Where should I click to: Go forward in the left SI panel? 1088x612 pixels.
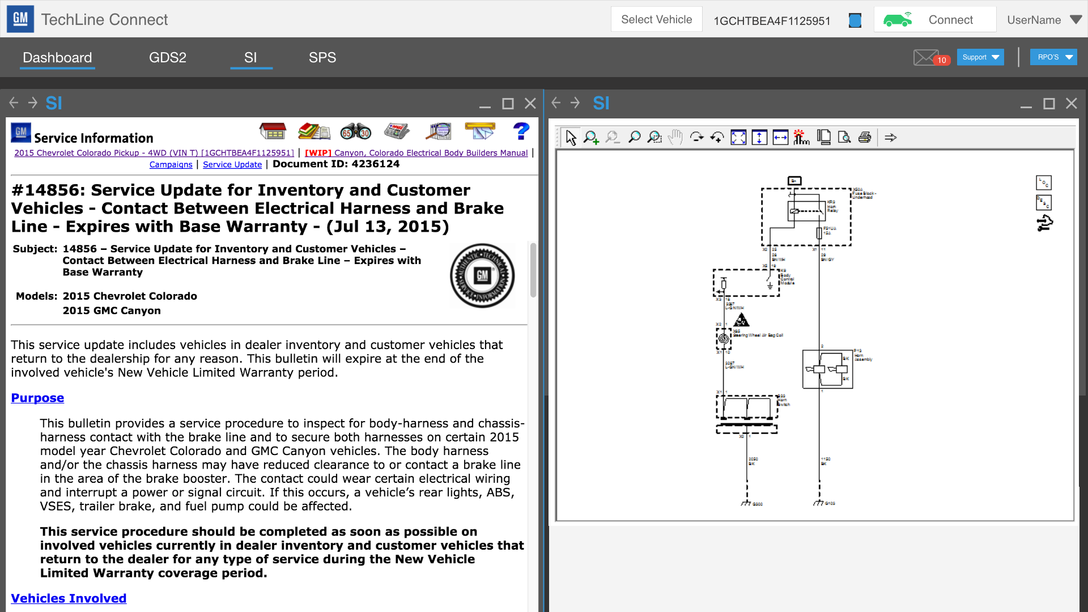33,103
